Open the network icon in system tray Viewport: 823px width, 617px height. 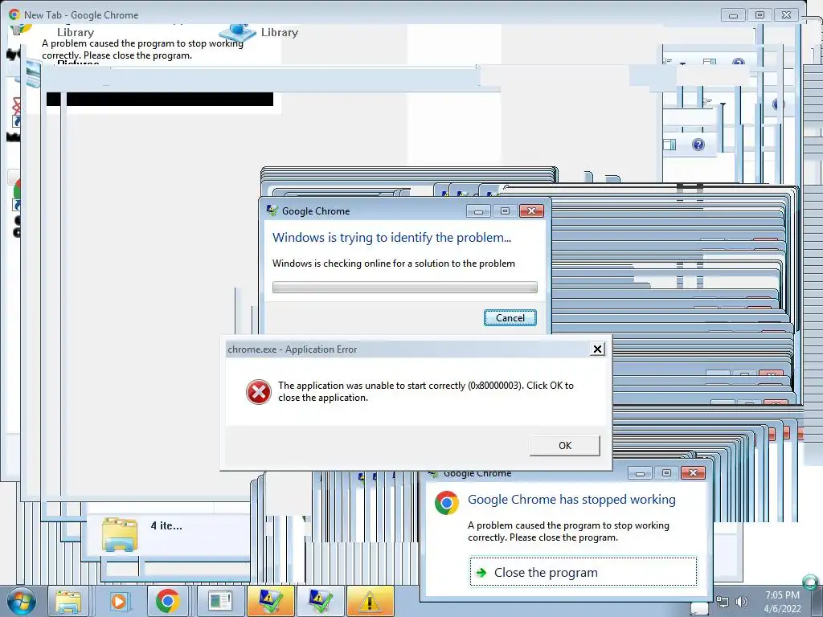point(723,603)
